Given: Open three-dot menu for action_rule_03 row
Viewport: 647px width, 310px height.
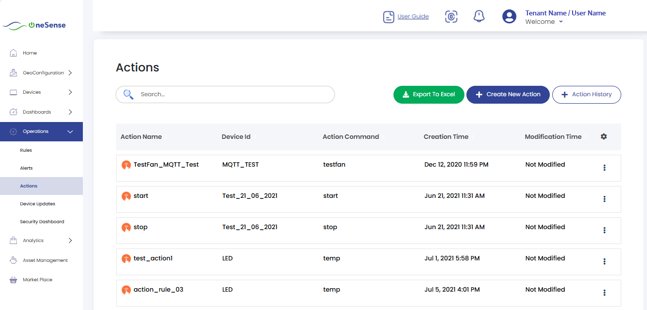Looking at the screenshot, I should (x=604, y=293).
